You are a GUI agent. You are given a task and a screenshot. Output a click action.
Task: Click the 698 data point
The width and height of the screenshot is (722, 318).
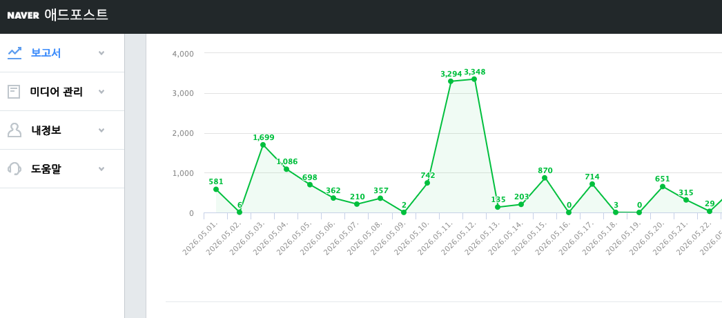click(310, 185)
